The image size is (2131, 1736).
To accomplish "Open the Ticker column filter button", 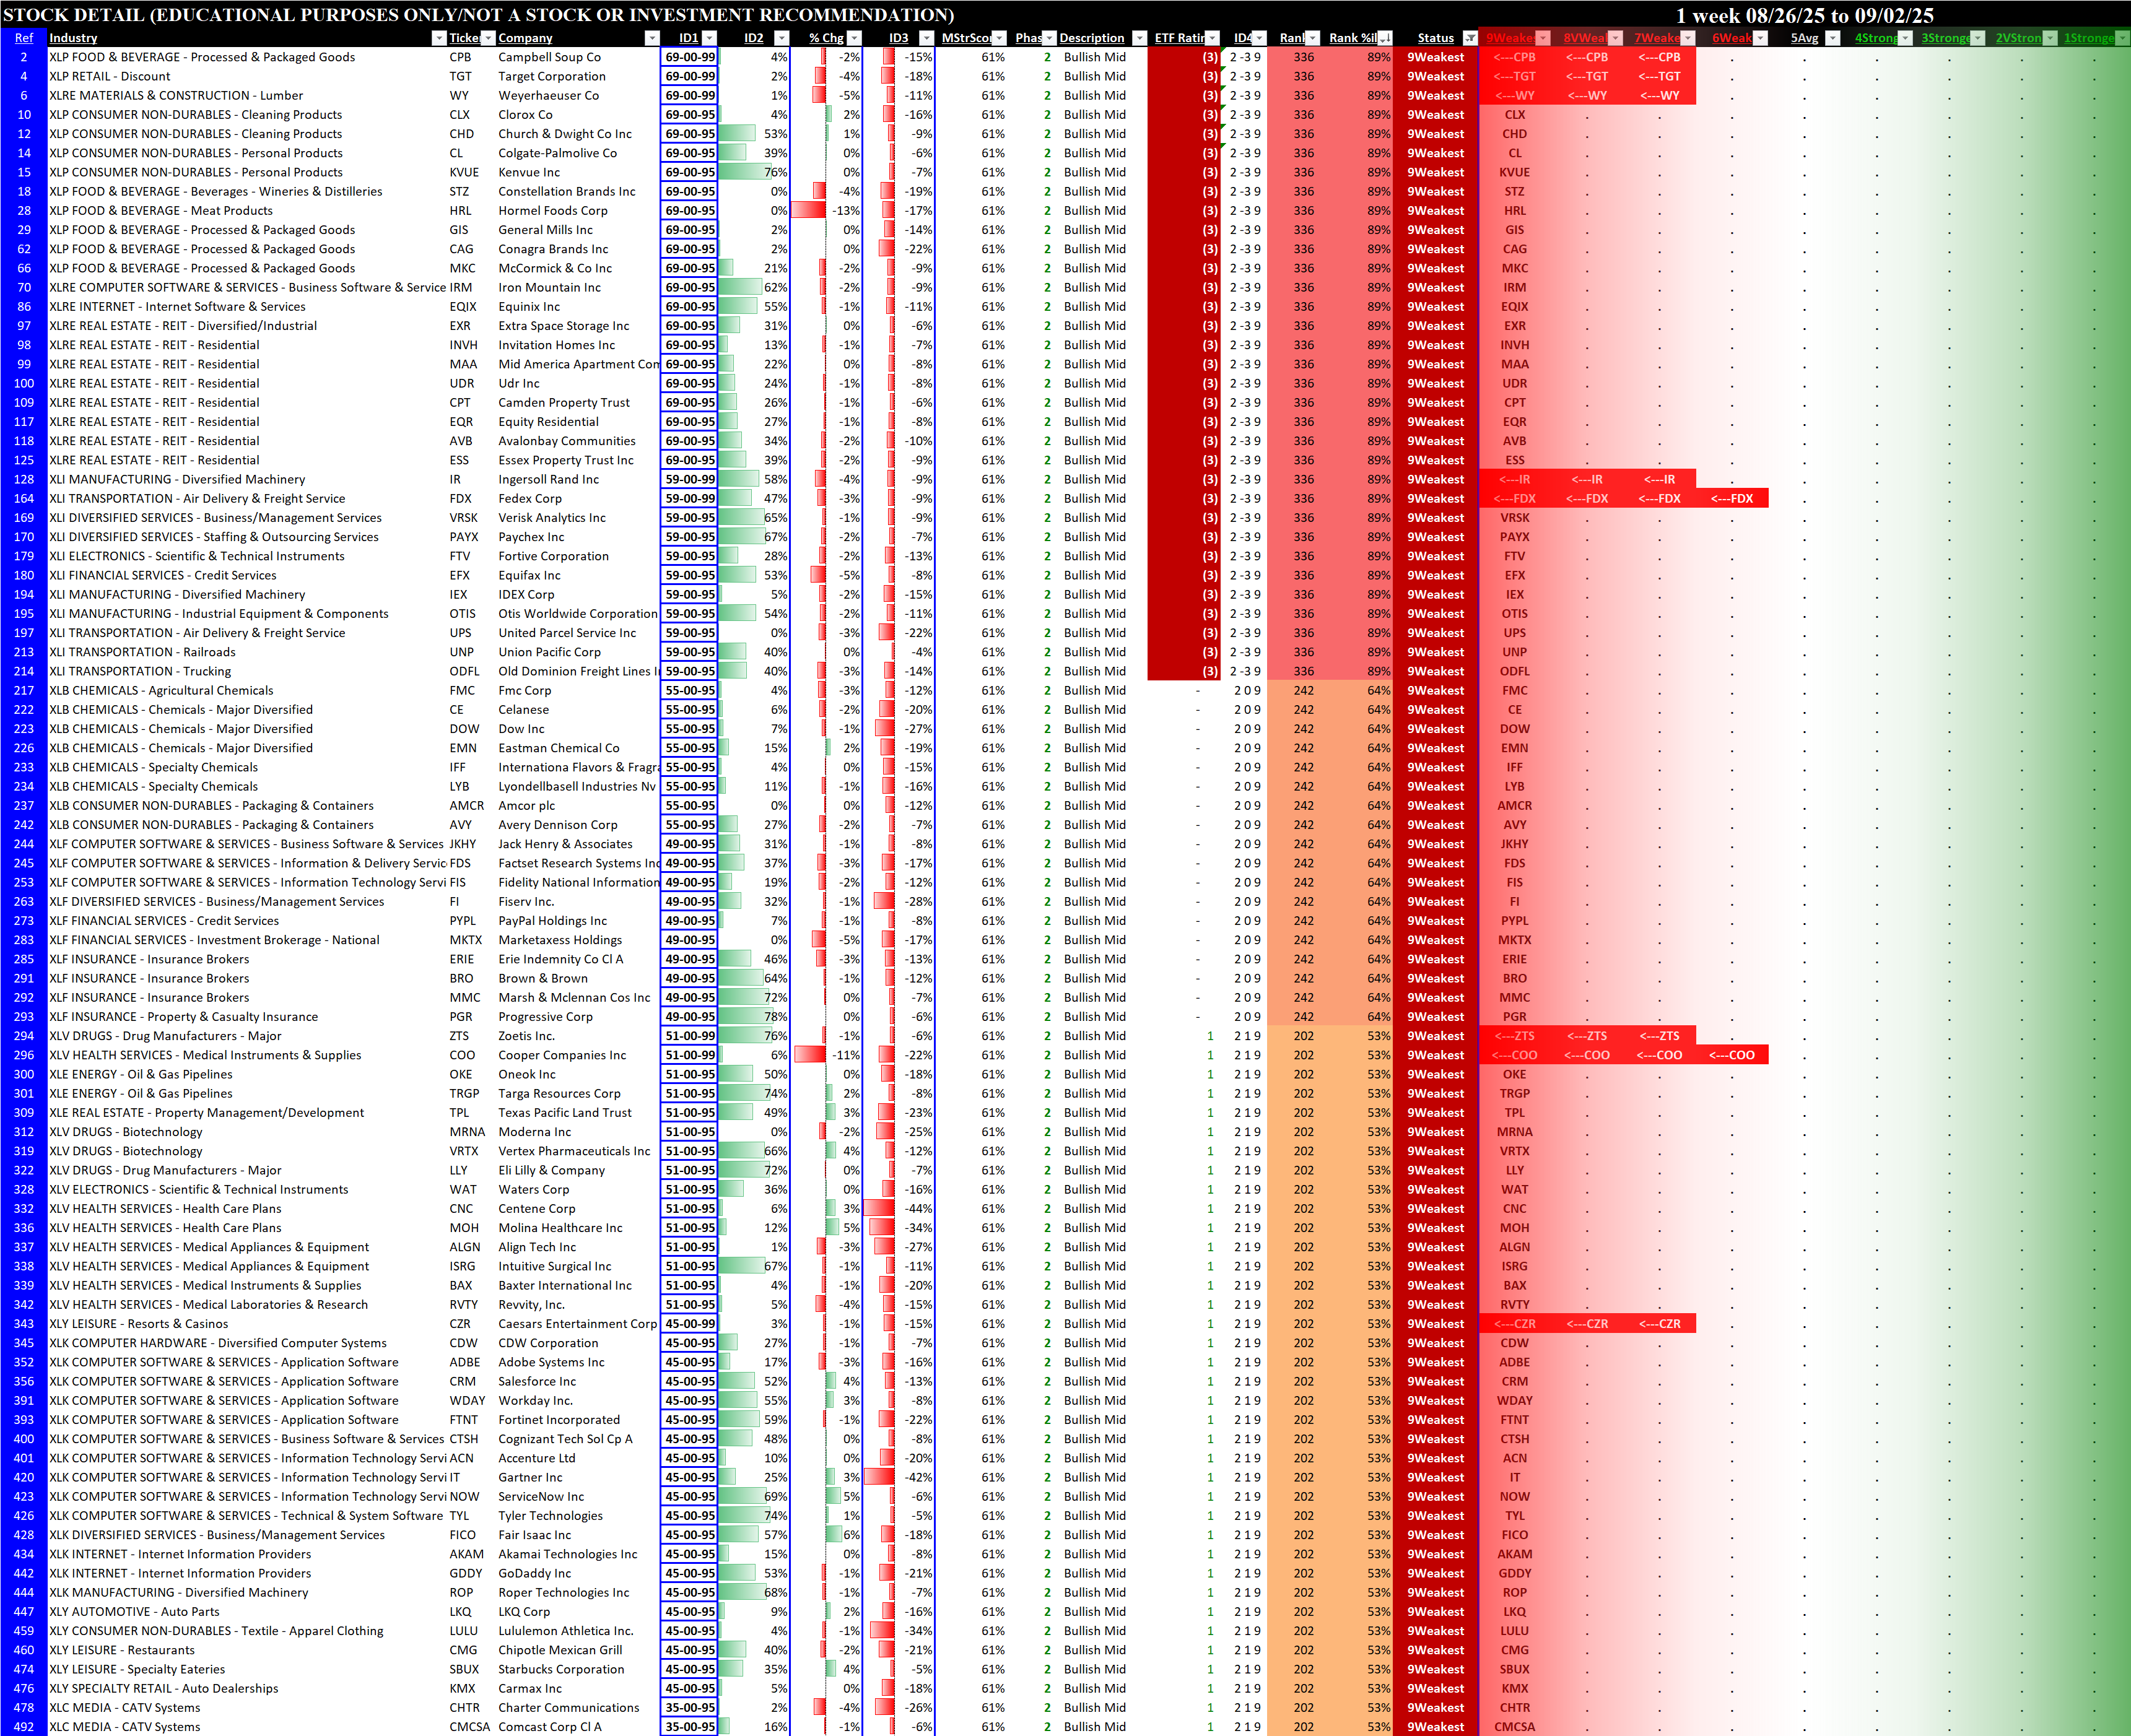I will (x=487, y=38).
